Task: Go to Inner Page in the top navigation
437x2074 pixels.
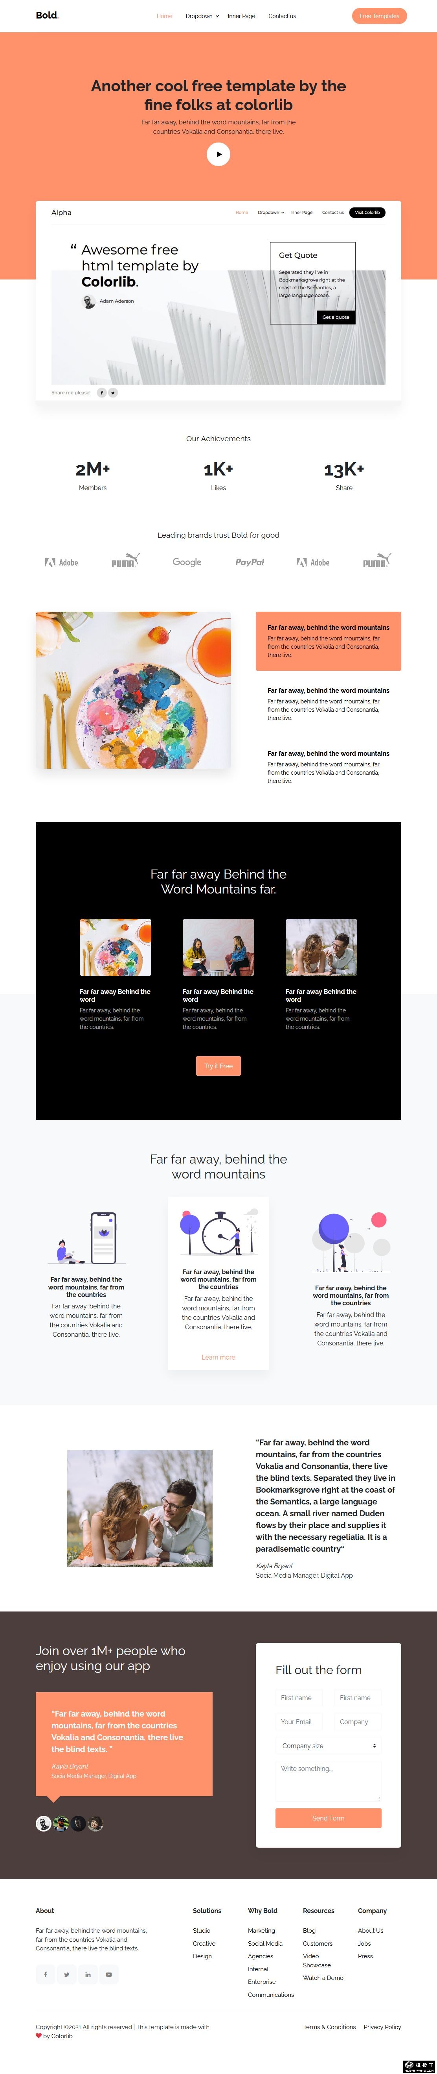Action: (241, 16)
